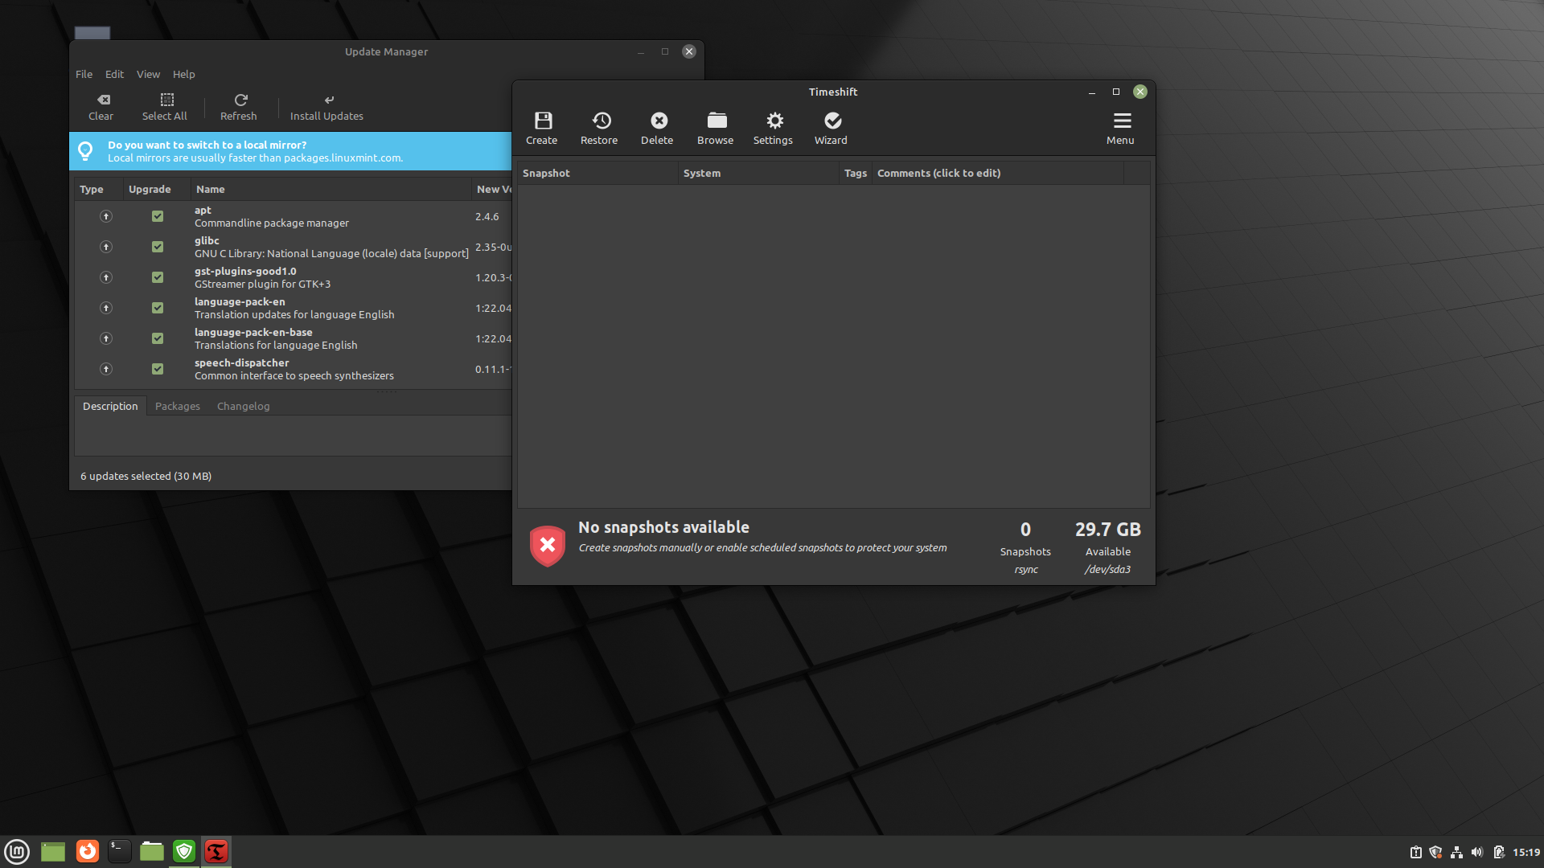Open the File menu in Update Manager

coord(84,74)
